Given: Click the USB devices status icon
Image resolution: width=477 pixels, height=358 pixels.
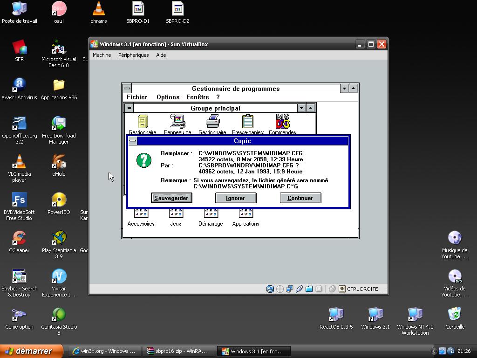Looking at the screenshot, I should click(299, 289).
